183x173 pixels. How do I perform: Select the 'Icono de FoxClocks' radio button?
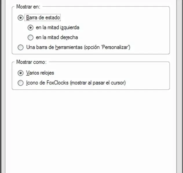point(20,83)
